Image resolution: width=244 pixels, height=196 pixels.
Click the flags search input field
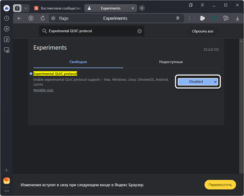pos(91,31)
